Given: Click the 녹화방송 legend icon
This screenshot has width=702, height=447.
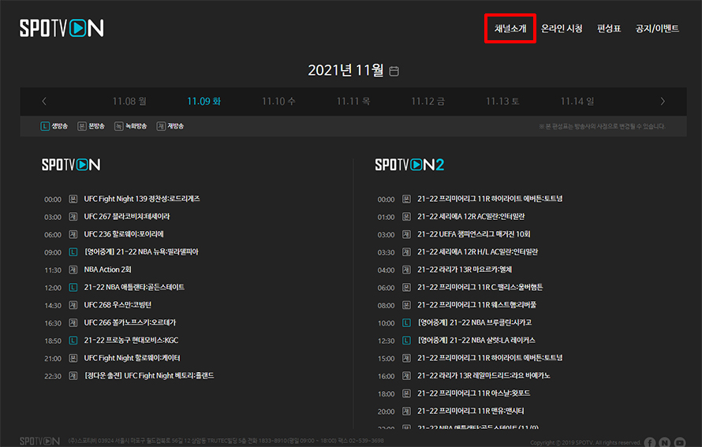Looking at the screenshot, I should [x=118, y=126].
